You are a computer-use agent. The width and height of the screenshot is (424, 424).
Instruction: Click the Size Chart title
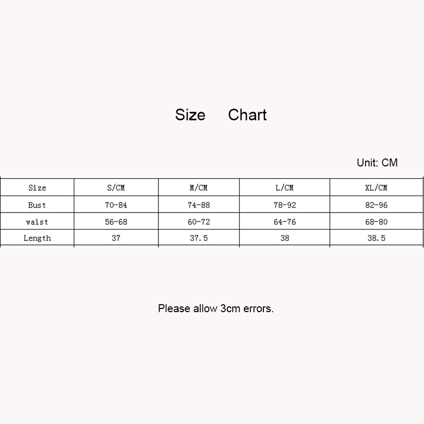click(220, 115)
